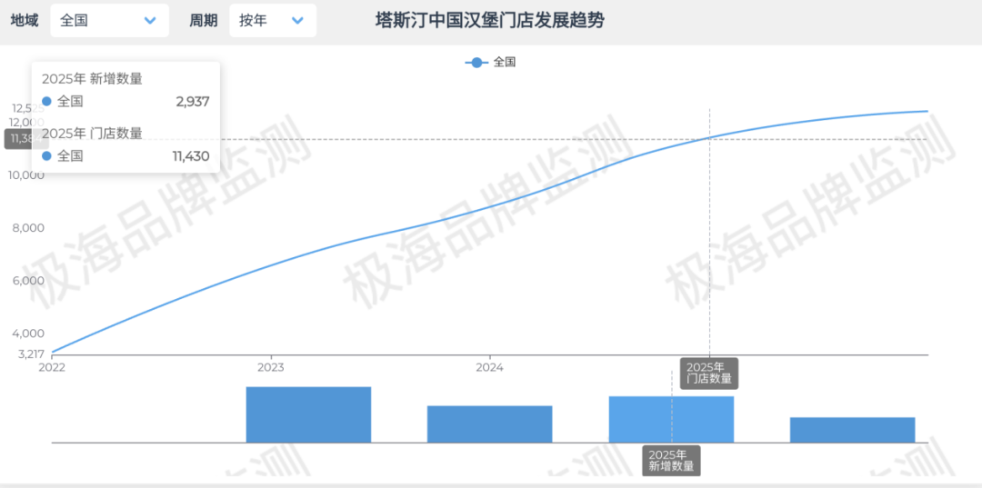Click the chart title 塔斯汀中国汉堡门店发展趋势
982x488 pixels.
[x=490, y=20]
